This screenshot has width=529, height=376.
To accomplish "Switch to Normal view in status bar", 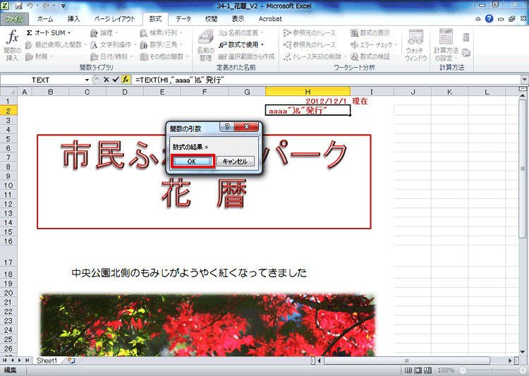I will click(x=408, y=370).
